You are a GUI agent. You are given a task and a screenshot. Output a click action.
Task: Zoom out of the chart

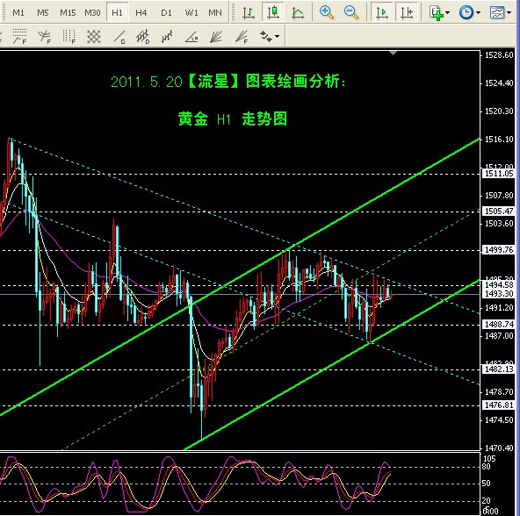click(350, 12)
